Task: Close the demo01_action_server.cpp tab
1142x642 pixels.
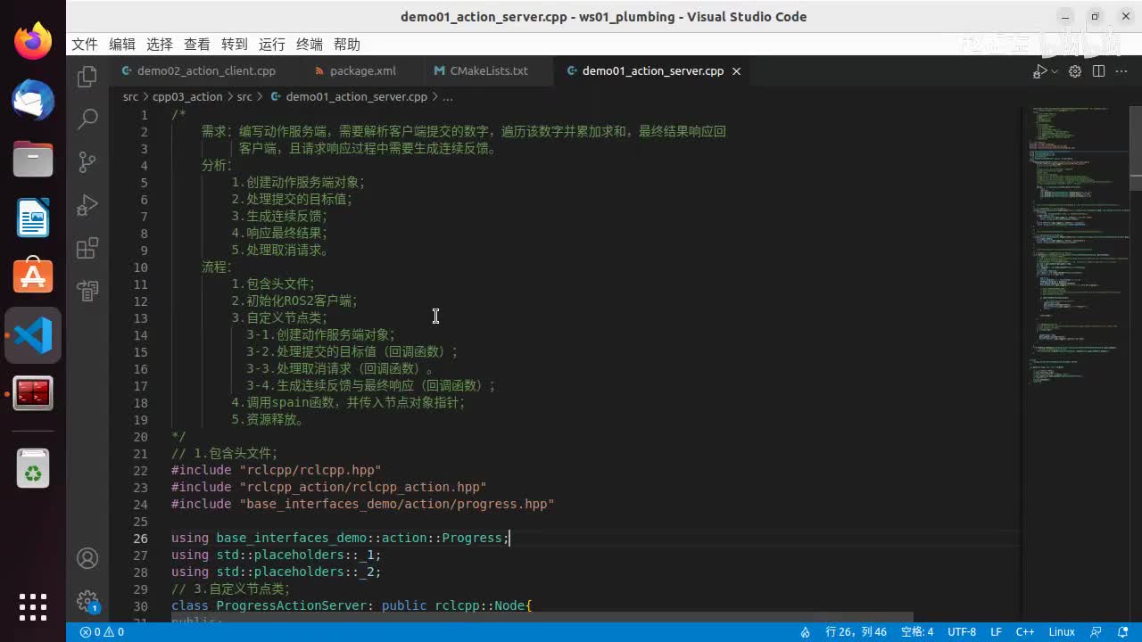Action: 737,71
